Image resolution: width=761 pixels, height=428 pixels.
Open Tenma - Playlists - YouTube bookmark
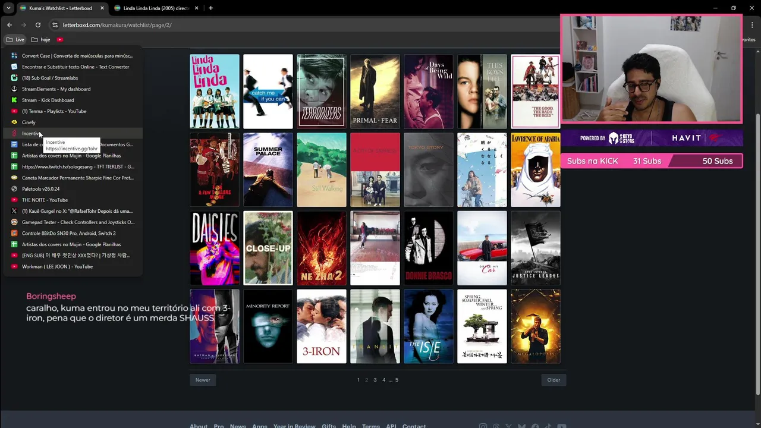(73, 111)
